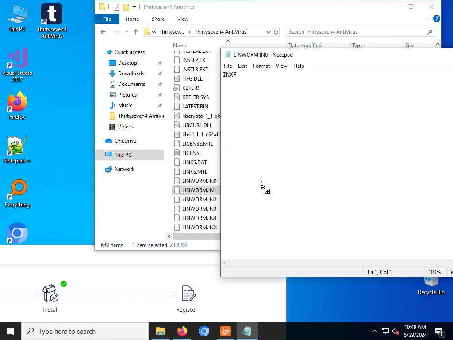The width and height of the screenshot is (453, 340).
Task: Click network icon in system tray
Action: pos(385,332)
